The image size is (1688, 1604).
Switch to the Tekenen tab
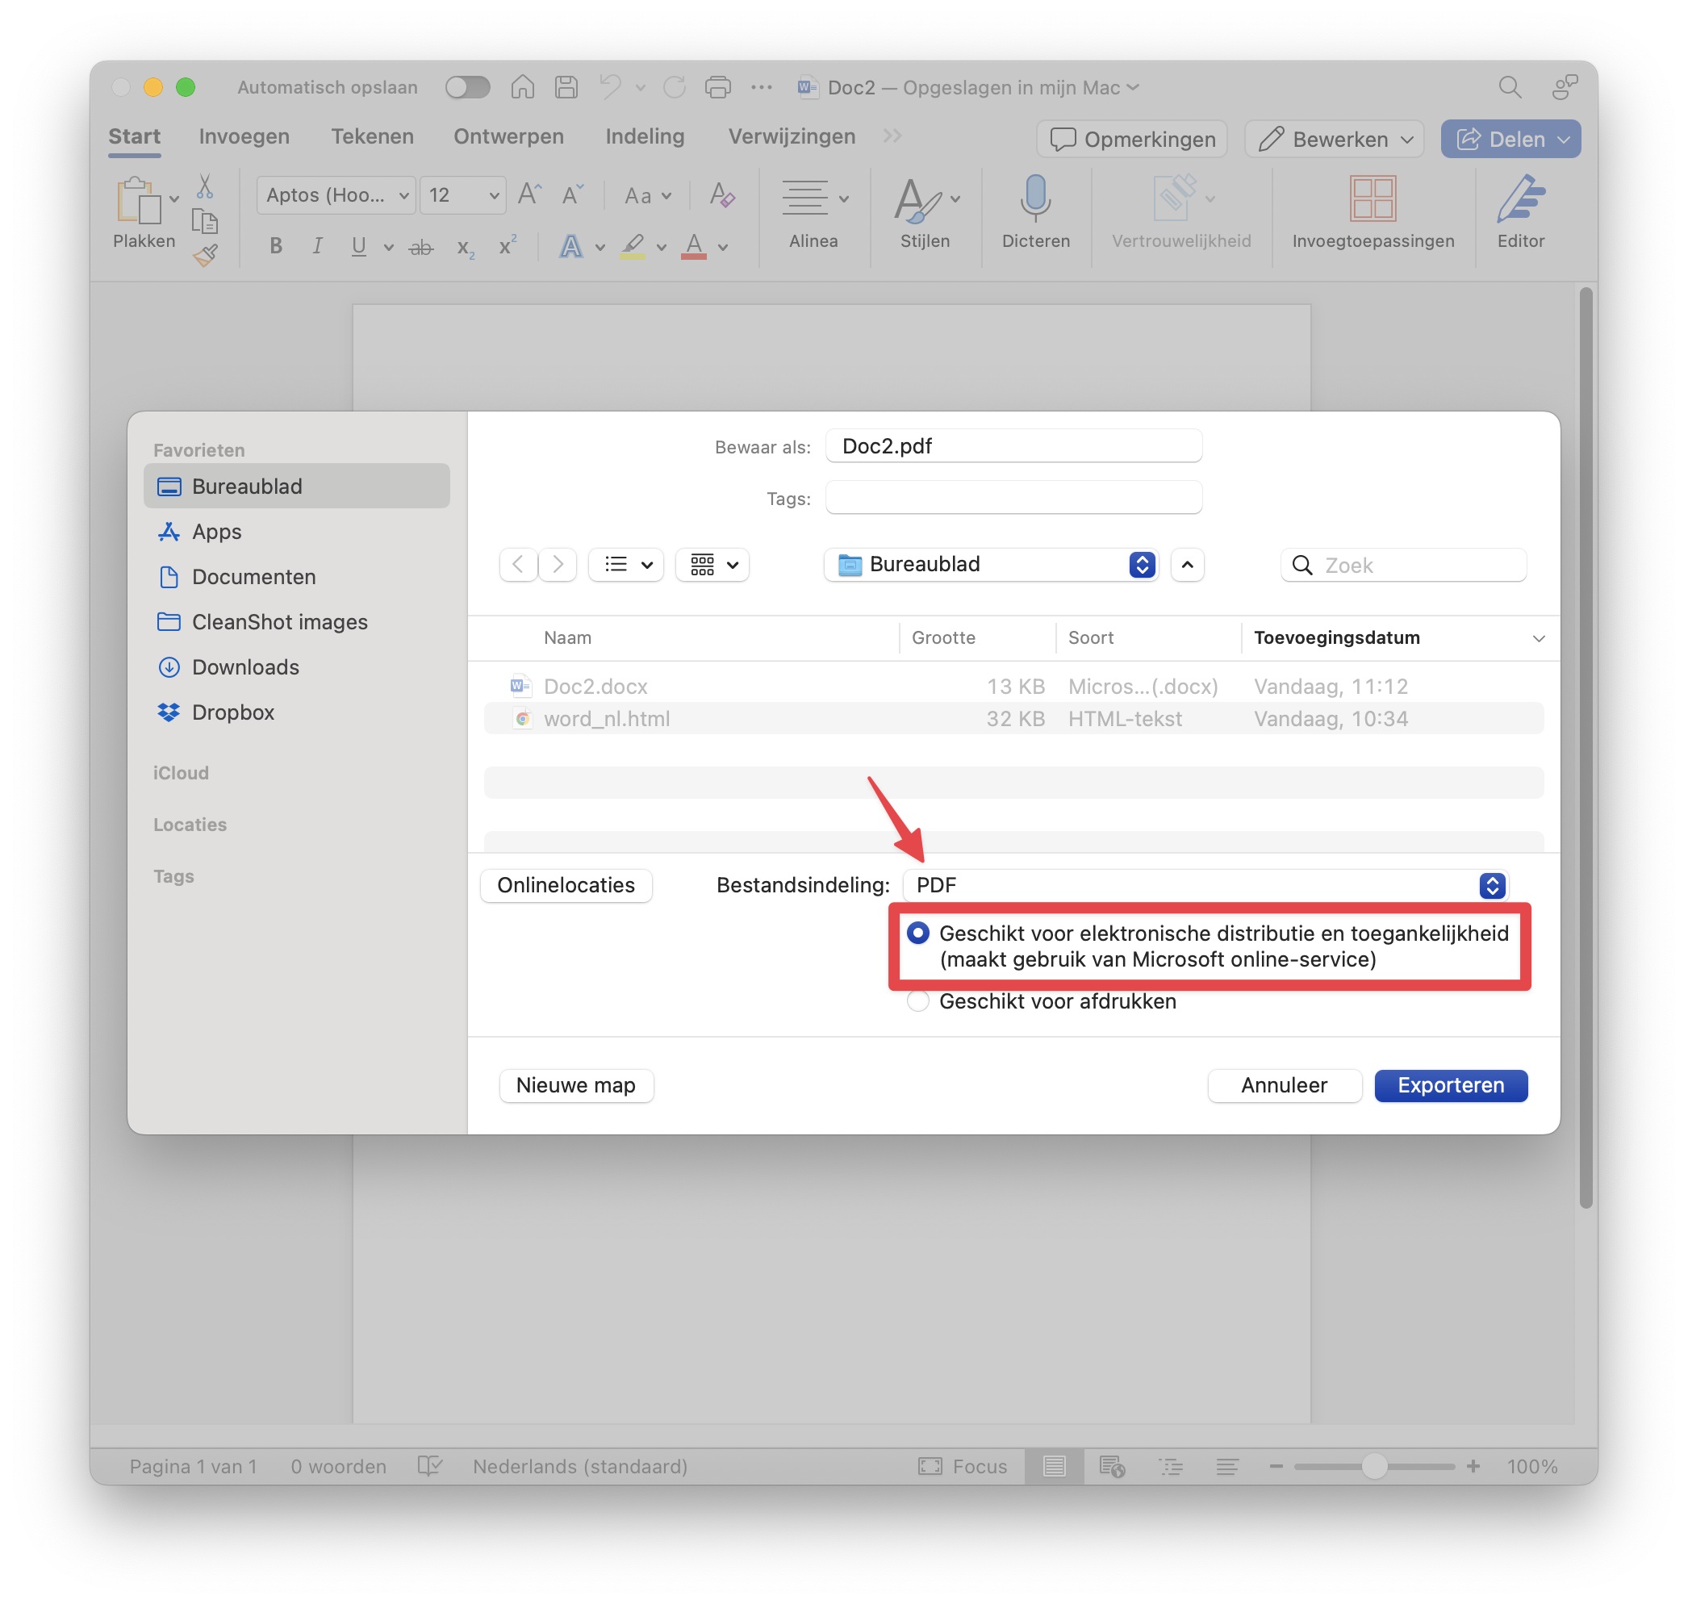pos(372,137)
